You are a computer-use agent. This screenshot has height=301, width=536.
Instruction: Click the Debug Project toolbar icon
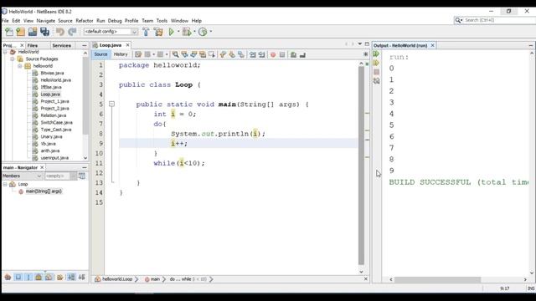[187, 32]
